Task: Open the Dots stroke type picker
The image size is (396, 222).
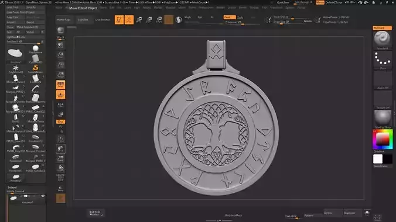Action: coord(383,61)
